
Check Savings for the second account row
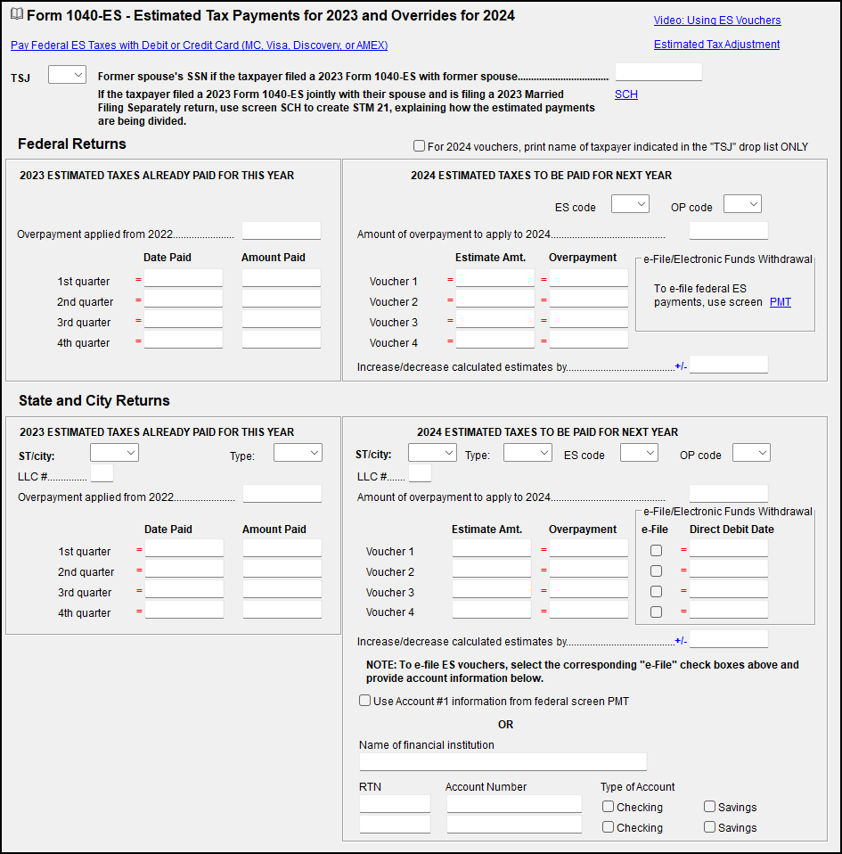point(709,827)
